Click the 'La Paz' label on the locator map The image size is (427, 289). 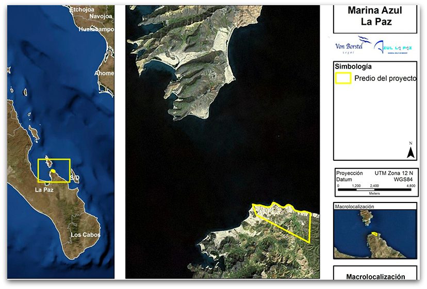[x=44, y=190]
